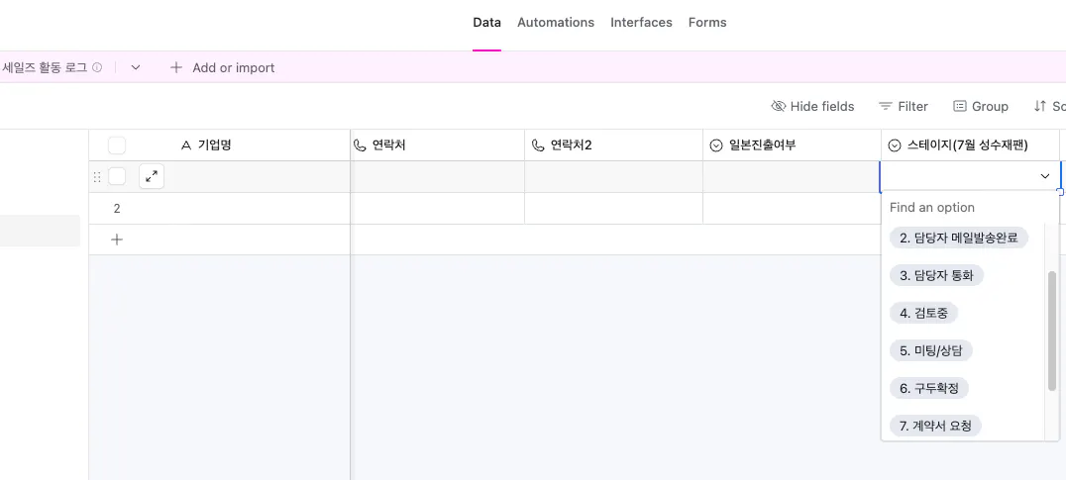
Task: Expand the first record with arrows icon
Action: click(152, 177)
